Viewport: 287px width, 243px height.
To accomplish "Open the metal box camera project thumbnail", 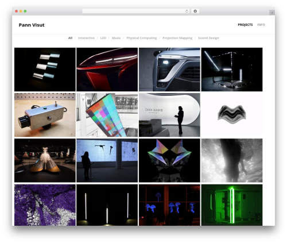I will (45, 115).
